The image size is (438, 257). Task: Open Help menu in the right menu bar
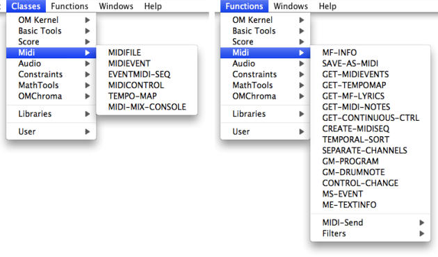(x=327, y=6)
